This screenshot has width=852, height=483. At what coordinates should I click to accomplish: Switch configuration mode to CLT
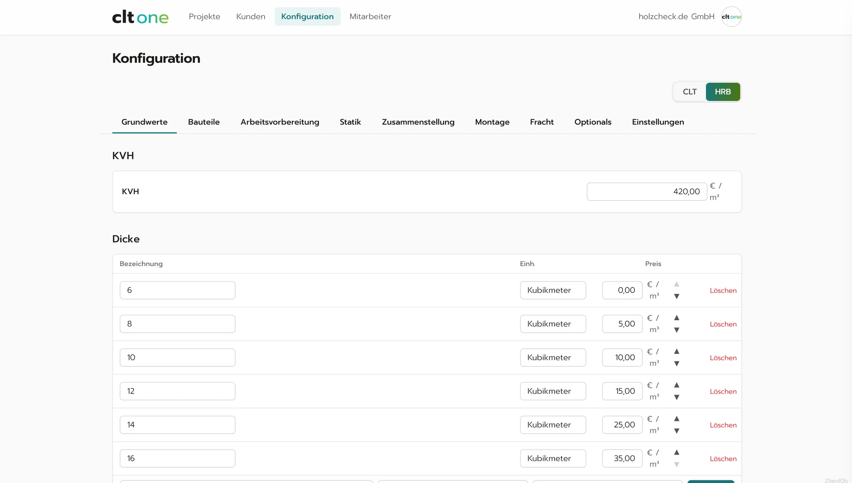coord(689,92)
